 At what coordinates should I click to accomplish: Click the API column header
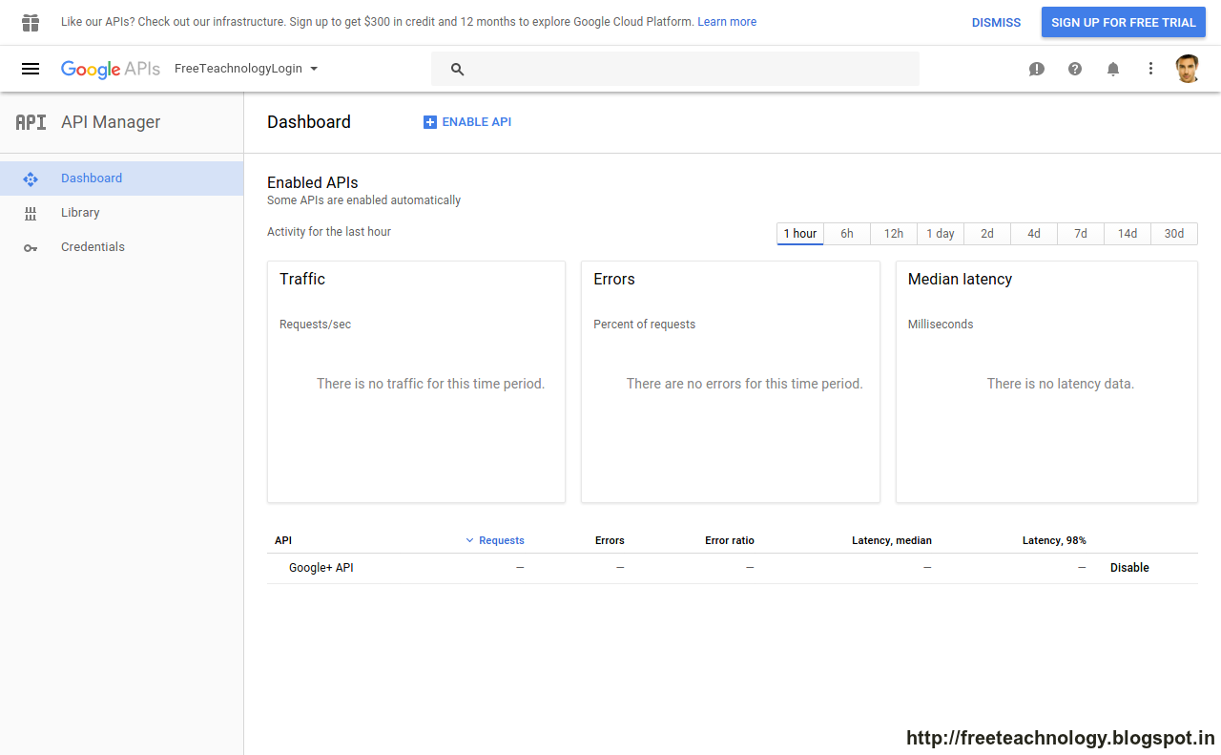pyautogui.click(x=283, y=540)
